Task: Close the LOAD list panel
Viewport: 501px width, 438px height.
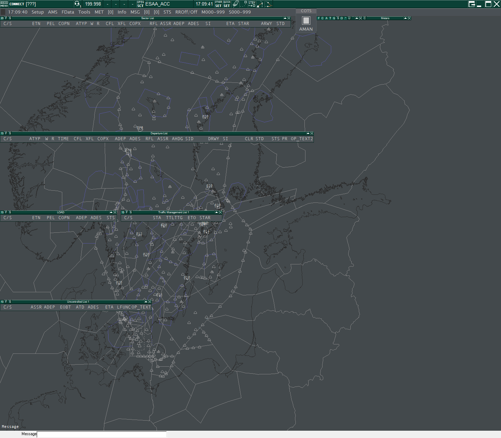Action: click(115, 212)
